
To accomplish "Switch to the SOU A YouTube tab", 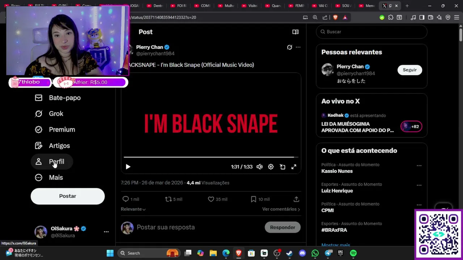I will coord(344,6).
